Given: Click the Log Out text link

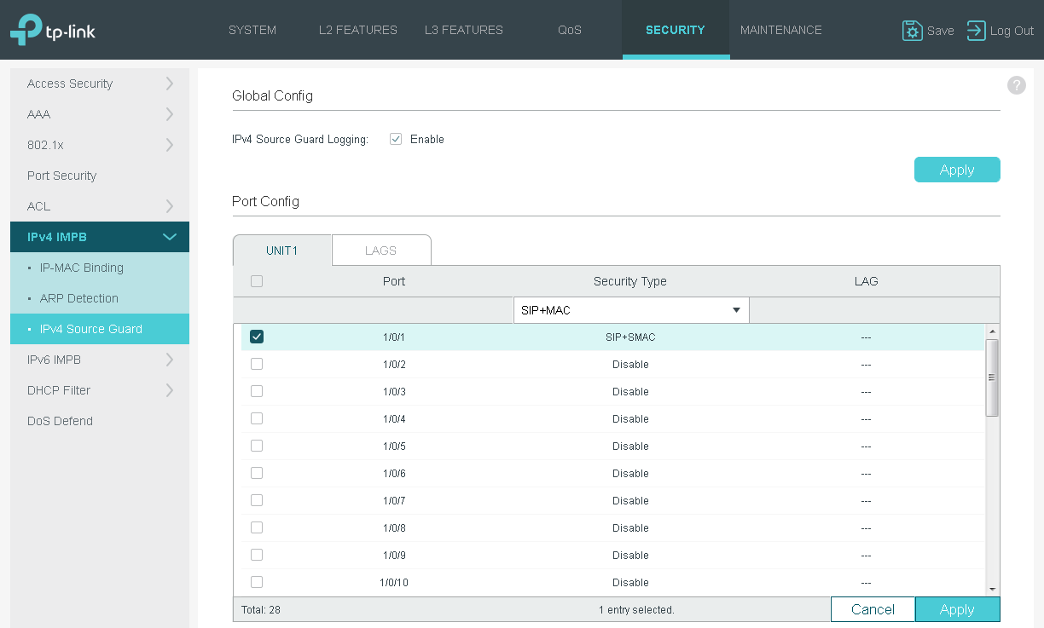Looking at the screenshot, I should (x=1012, y=31).
